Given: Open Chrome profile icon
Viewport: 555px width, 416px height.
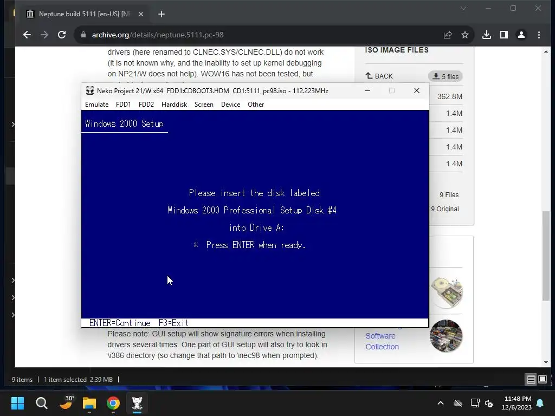Looking at the screenshot, I should pos(521,35).
